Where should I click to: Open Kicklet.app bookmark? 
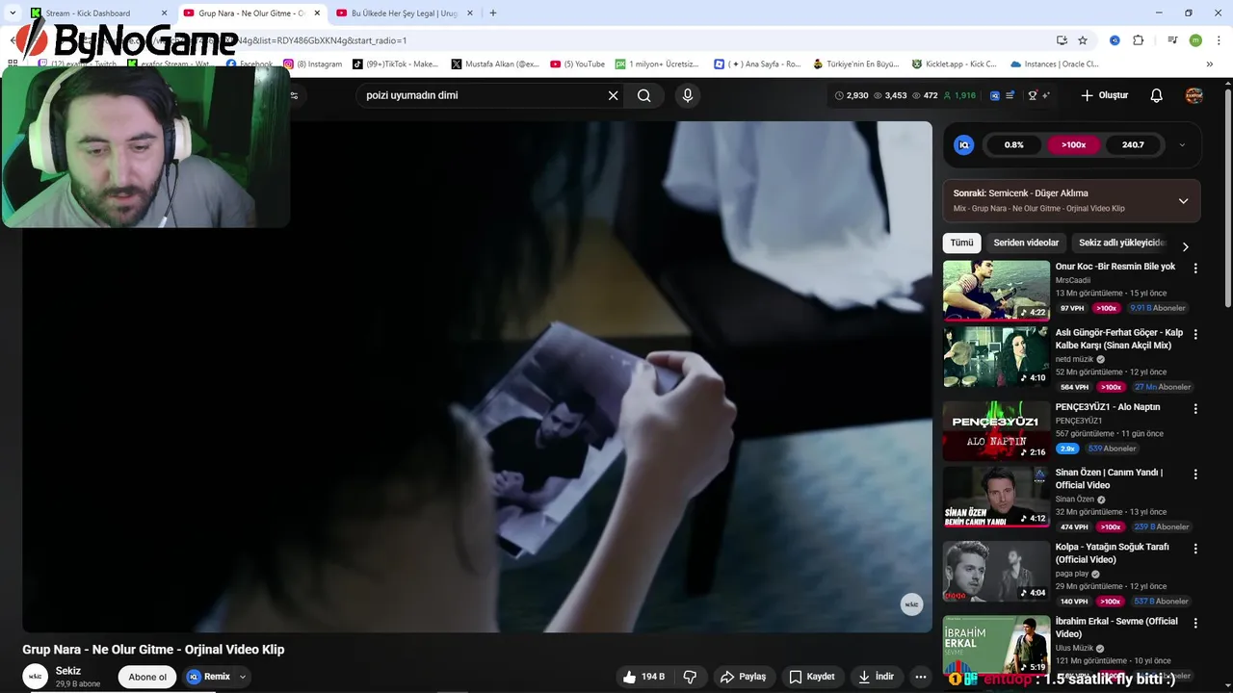955,64
